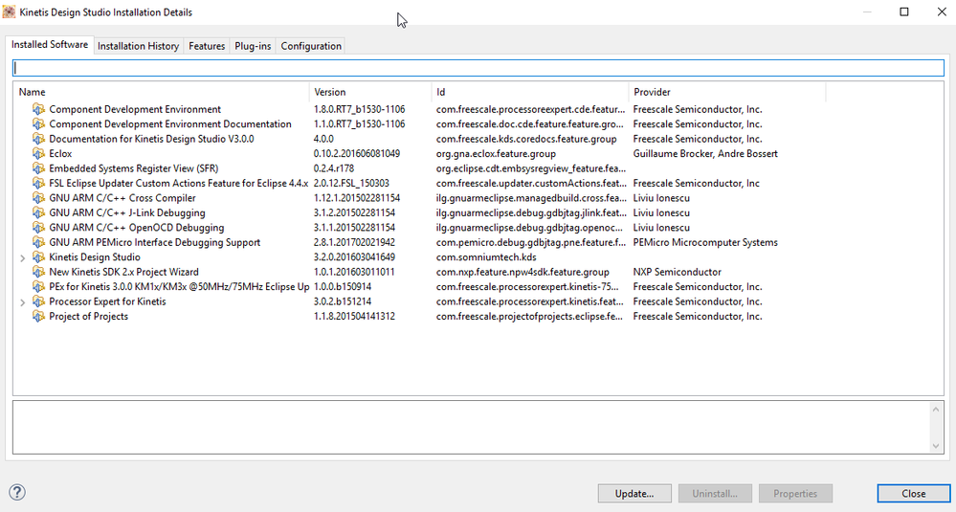The image size is (956, 512).
Task: Click version 1.8.0.RT7_b1530-1106
Action: pyautogui.click(x=359, y=109)
